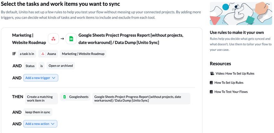Click the keep them in sync action chip
The height and width of the screenshot is (133, 274).
click(38, 112)
